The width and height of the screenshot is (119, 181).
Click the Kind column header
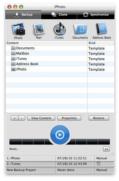(x=101, y=43)
